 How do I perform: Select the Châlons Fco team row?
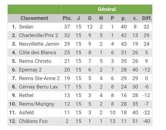coord(80,121)
